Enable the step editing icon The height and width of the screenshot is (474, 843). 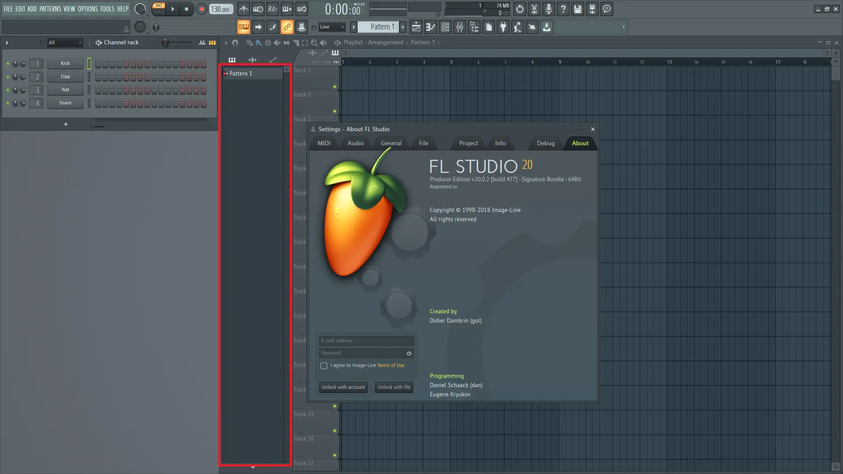(273, 27)
